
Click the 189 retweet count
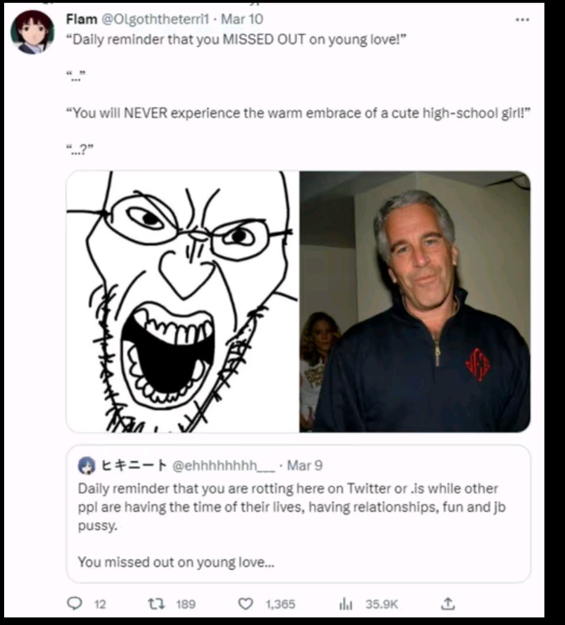(186, 604)
